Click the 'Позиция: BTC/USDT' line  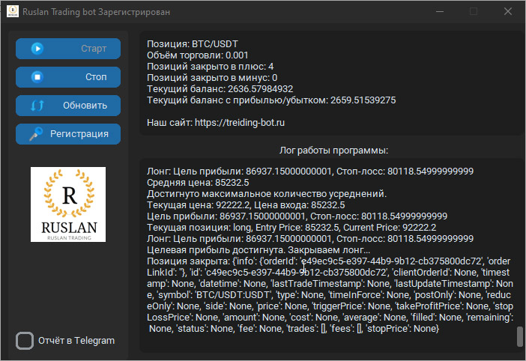click(193, 44)
